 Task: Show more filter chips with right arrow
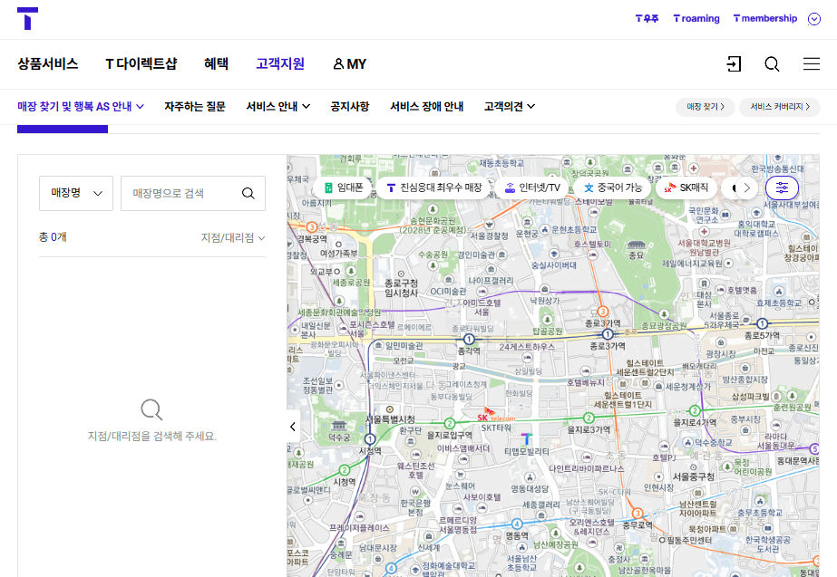746,188
